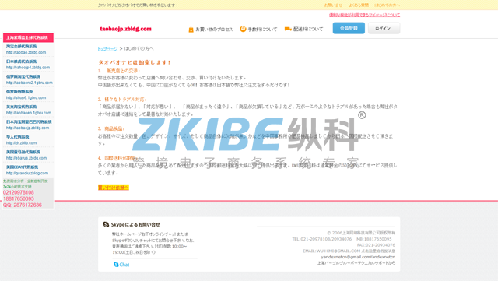The width and height of the screenshot is (498, 281).
Task: Click the yellow 買い付け依頼へ link
Action: pyautogui.click(x=114, y=188)
